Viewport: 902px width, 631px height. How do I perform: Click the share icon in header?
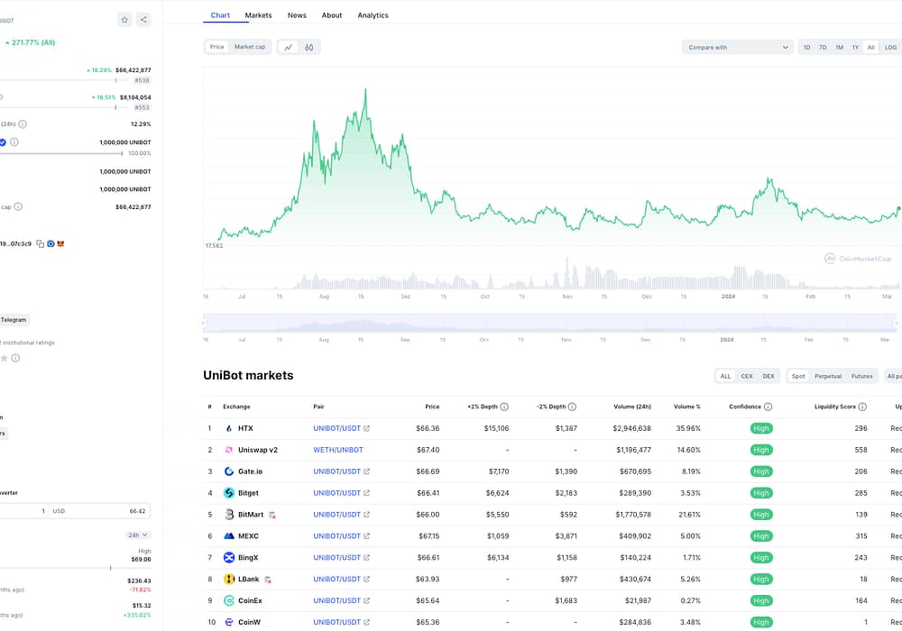[x=144, y=20]
